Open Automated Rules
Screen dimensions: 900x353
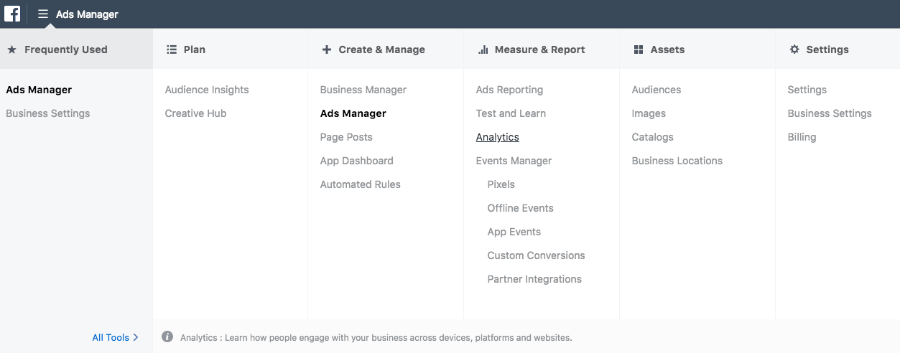[x=360, y=184]
